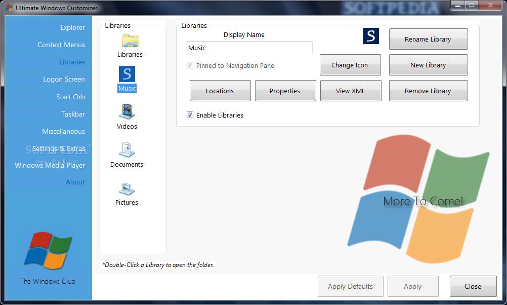Click the Apply Defaults button
Image resolution: width=507 pixels, height=305 pixels.
pos(351,286)
